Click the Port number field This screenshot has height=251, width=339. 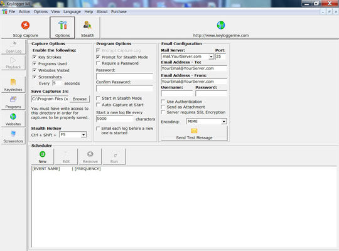point(220,56)
